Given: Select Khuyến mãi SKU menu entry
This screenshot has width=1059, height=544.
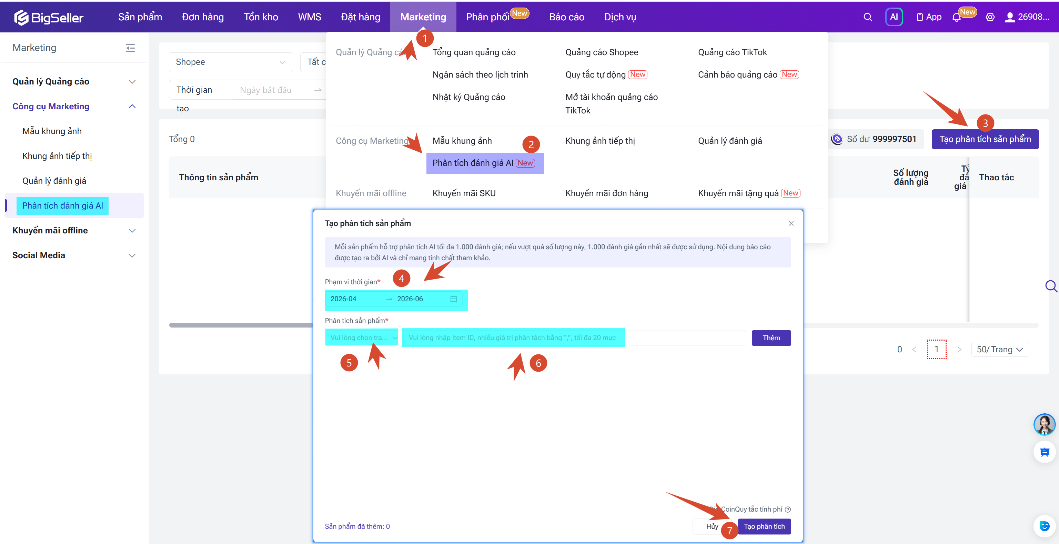Looking at the screenshot, I should point(464,193).
